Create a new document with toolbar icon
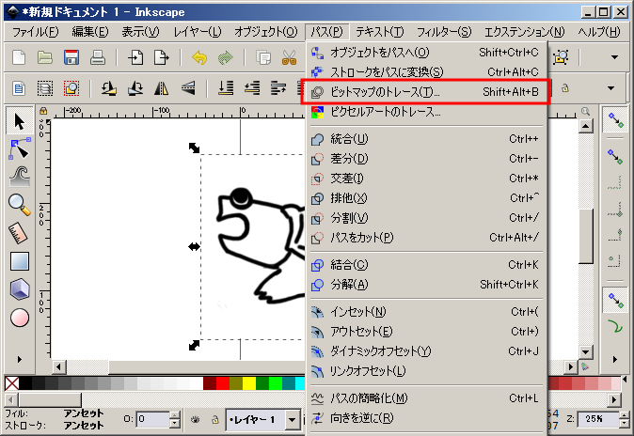This screenshot has height=436, width=634. 19,57
